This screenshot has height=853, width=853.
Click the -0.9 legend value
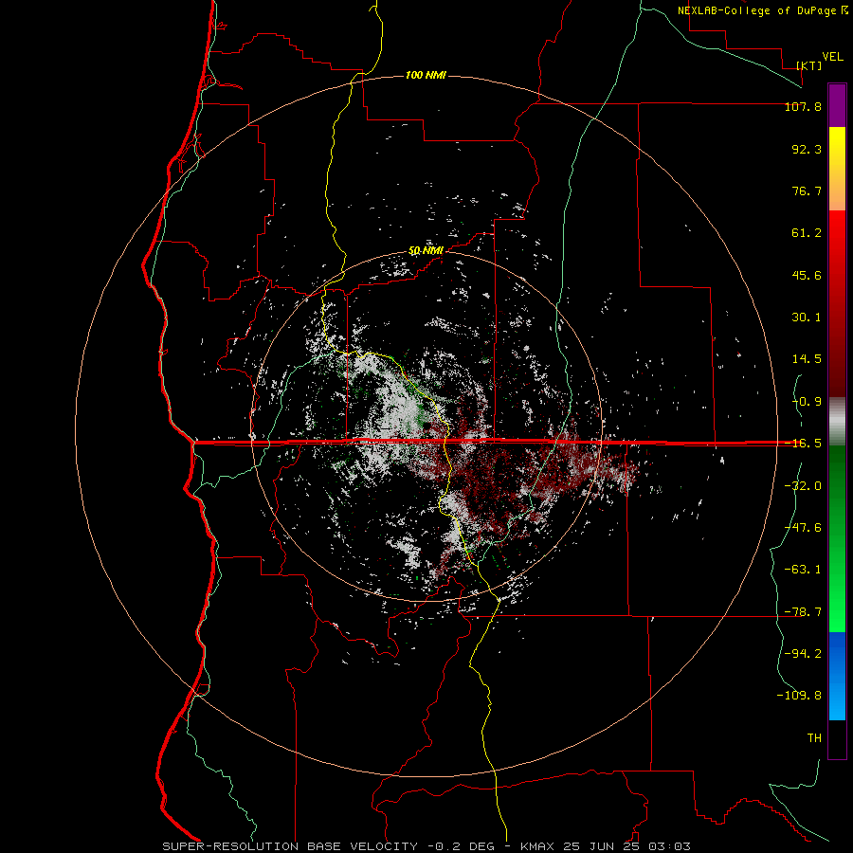pos(807,402)
